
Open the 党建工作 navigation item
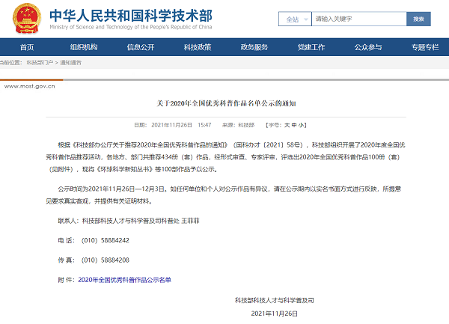pyautogui.click(x=311, y=47)
